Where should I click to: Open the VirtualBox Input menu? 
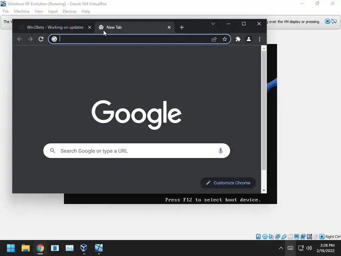[53, 11]
